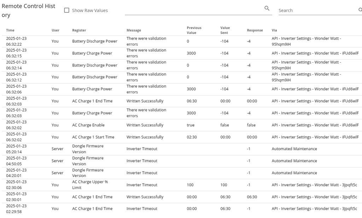Tick the Show Raw Values checkbox
The image size is (362, 218).
click(66, 10)
